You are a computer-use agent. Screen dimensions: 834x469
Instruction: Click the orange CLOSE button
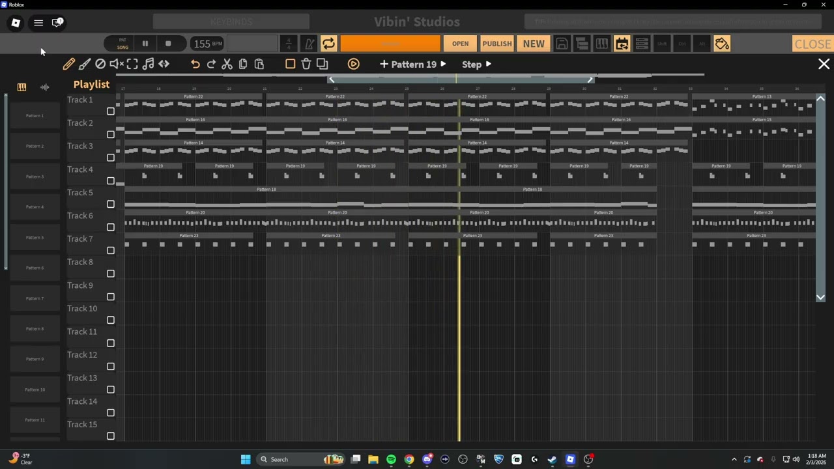coord(812,44)
